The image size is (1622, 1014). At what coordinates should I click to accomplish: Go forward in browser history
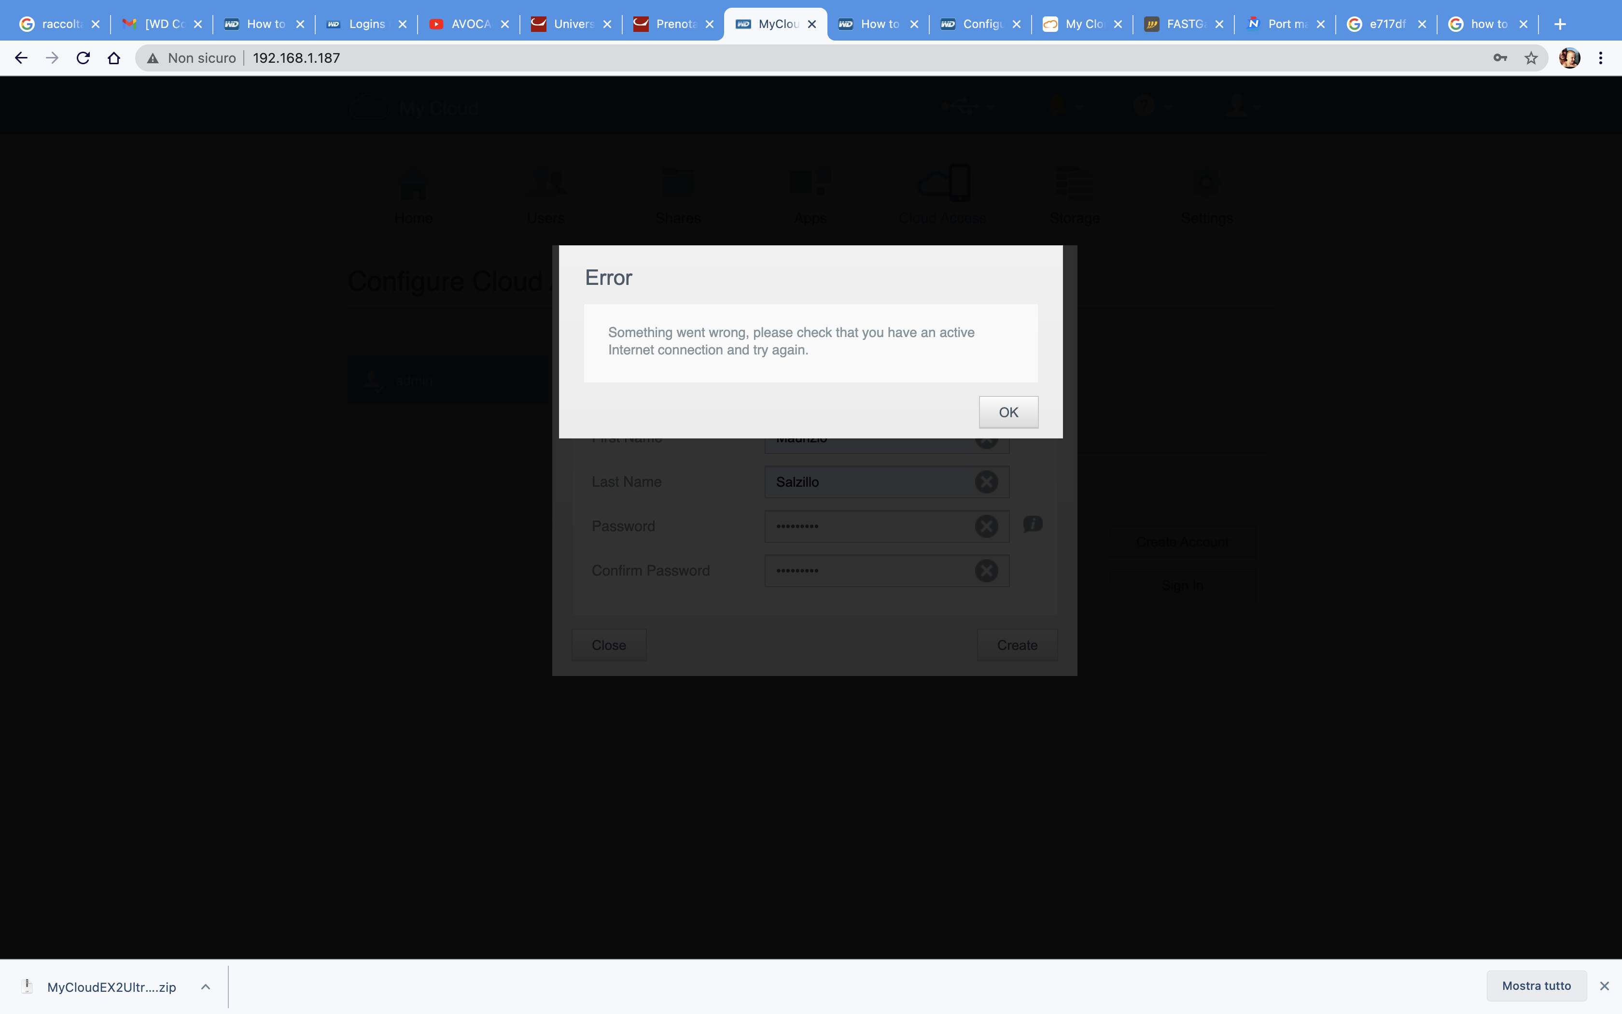(x=52, y=58)
